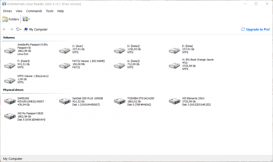Open the WD Elements 25A3 drive icon
Screen dimensions: 273x162
tap(174, 101)
